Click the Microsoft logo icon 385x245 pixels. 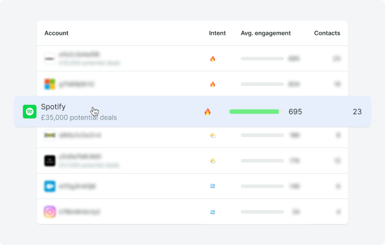pyautogui.click(x=50, y=84)
